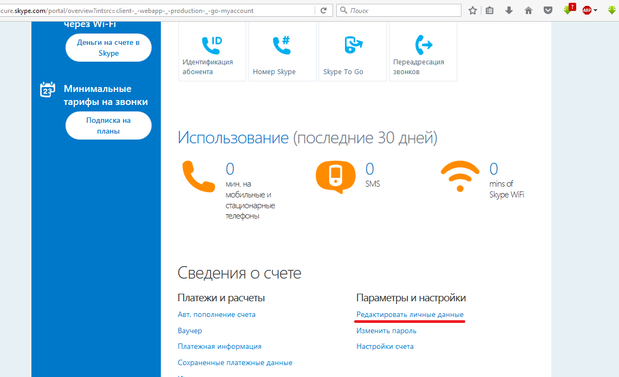Image resolution: width=619 pixels, height=377 pixels.
Task: Select the Skype To Go tile
Action: 353,53
